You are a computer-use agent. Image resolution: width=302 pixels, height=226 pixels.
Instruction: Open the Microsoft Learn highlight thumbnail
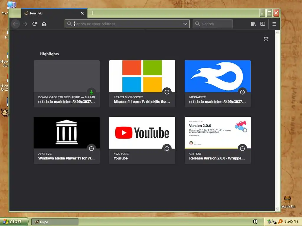[142, 76]
